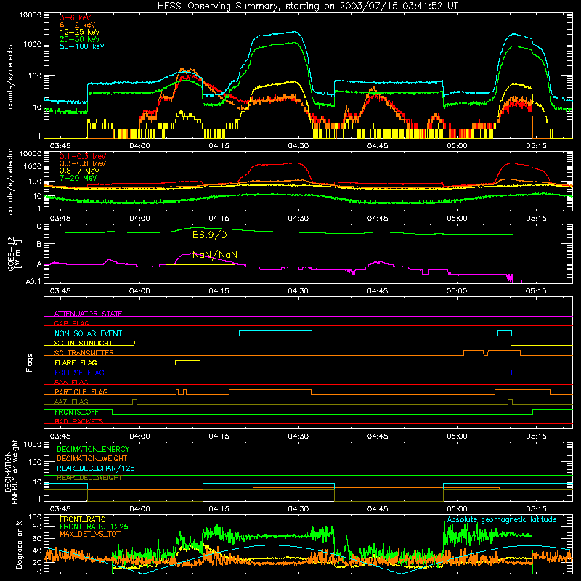Select the ECLIPSE_FLAG label
The width and height of the screenshot is (581, 581).
[79, 373]
